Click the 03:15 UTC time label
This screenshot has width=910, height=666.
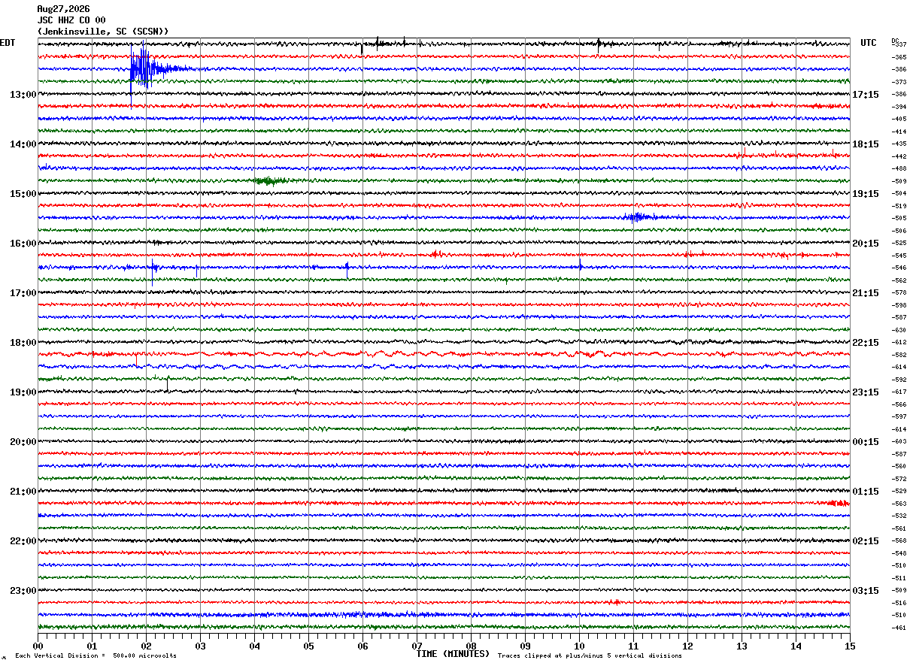point(866,590)
